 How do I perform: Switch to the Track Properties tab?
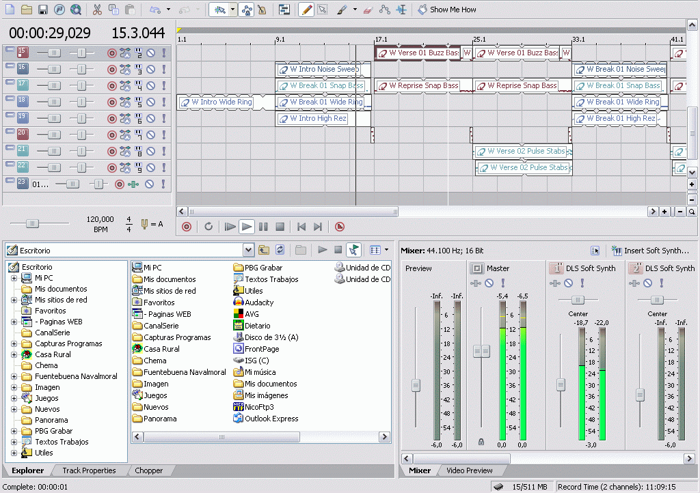click(x=89, y=470)
